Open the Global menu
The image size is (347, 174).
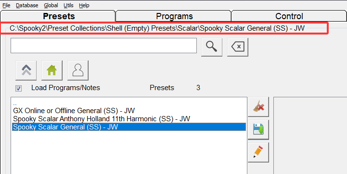click(51, 5)
